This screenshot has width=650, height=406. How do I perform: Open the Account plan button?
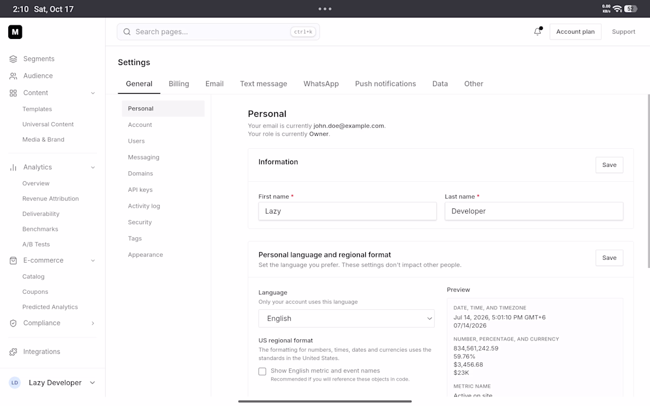pyautogui.click(x=575, y=31)
